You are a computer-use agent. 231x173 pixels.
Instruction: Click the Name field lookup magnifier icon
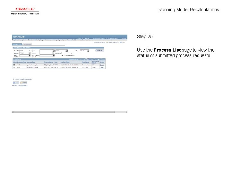[53, 53]
